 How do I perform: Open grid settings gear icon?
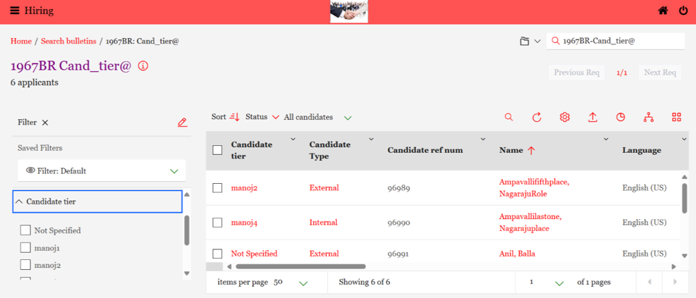pyautogui.click(x=565, y=117)
